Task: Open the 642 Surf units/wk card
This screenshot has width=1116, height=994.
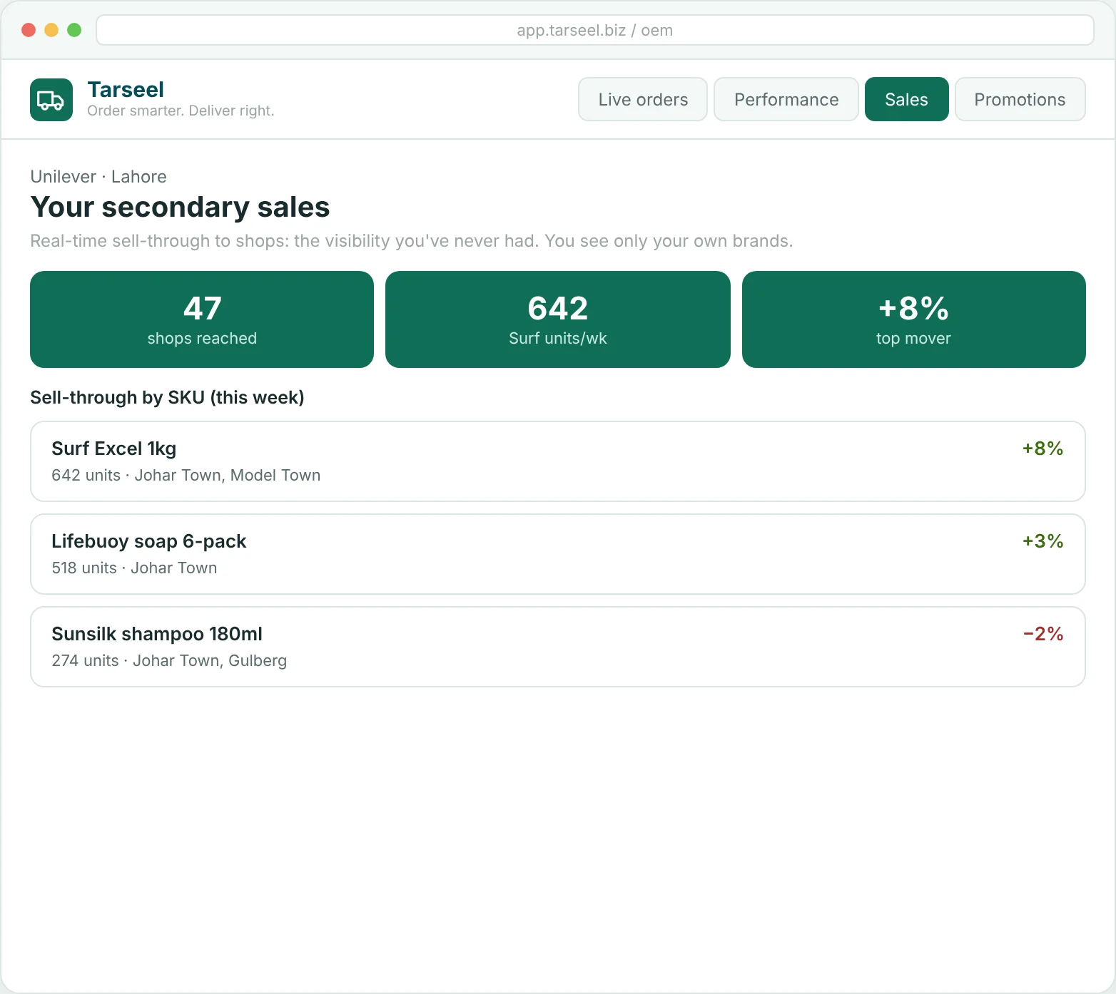Action: pos(558,319)
